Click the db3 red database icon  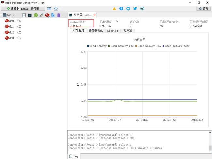[x=7, y=38]
